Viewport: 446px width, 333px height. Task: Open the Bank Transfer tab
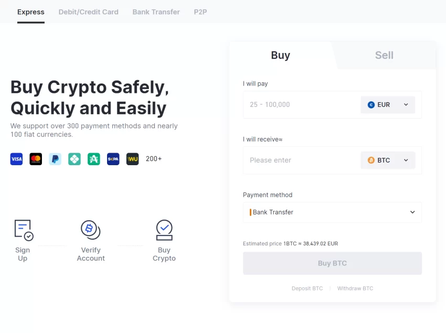click(x=156, y=12)
